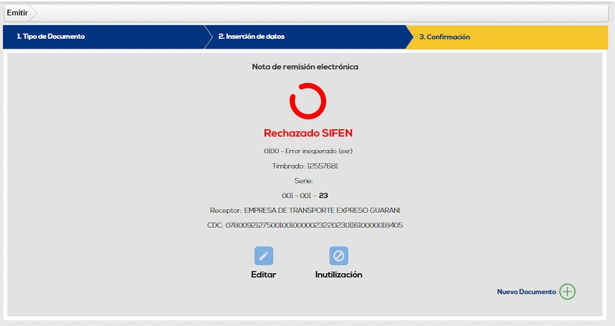Click the Rechazado SIFEN status heading
The width and height of the screenshot is (615, 326).
pos(307,133)
